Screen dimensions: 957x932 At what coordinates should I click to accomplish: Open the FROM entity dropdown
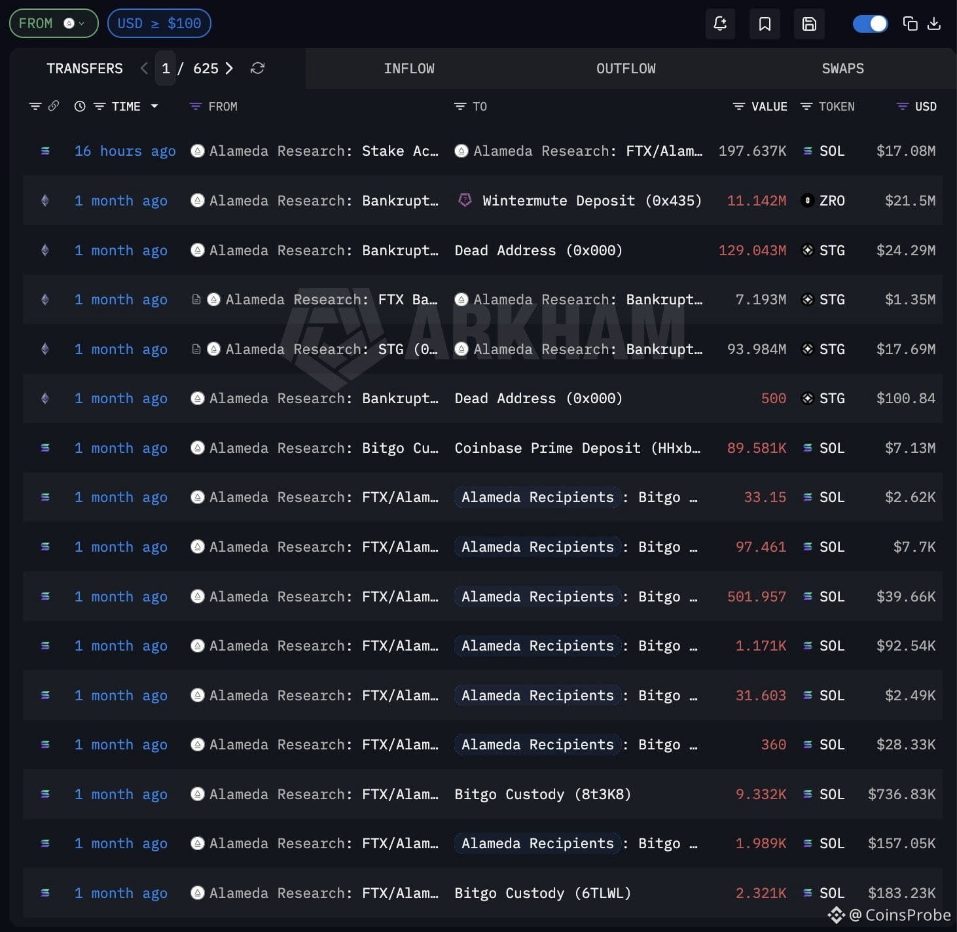point(54,24)
